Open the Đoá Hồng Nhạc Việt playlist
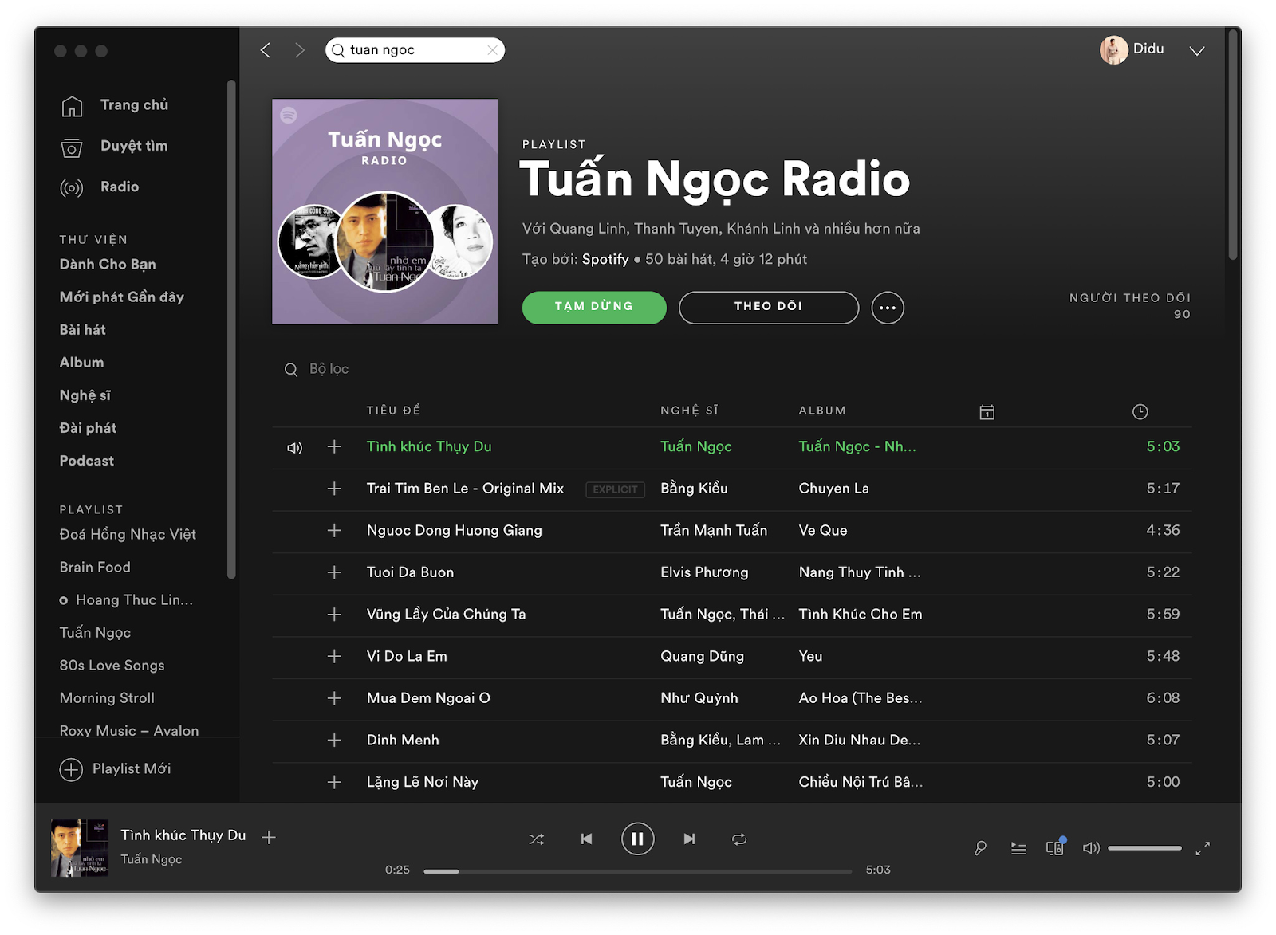The width and height of the screenshot is (1276, 935). [128, 534]
